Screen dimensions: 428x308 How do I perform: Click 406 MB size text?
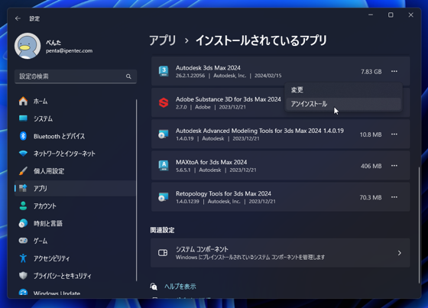click(371, 166)
